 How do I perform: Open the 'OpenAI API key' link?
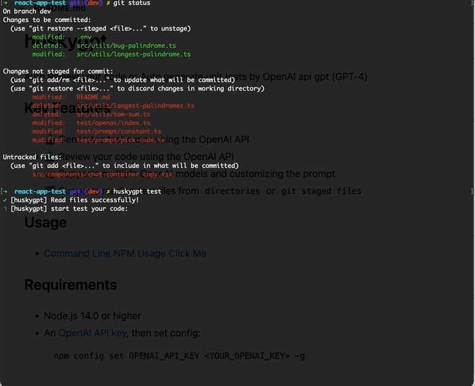(93, 333)
